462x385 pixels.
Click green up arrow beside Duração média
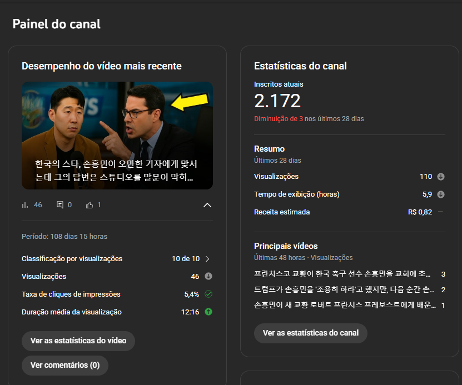(x=208, y=312)
